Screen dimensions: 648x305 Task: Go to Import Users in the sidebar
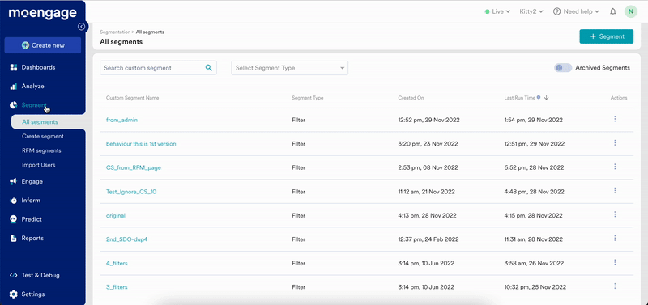pos(38,165)
